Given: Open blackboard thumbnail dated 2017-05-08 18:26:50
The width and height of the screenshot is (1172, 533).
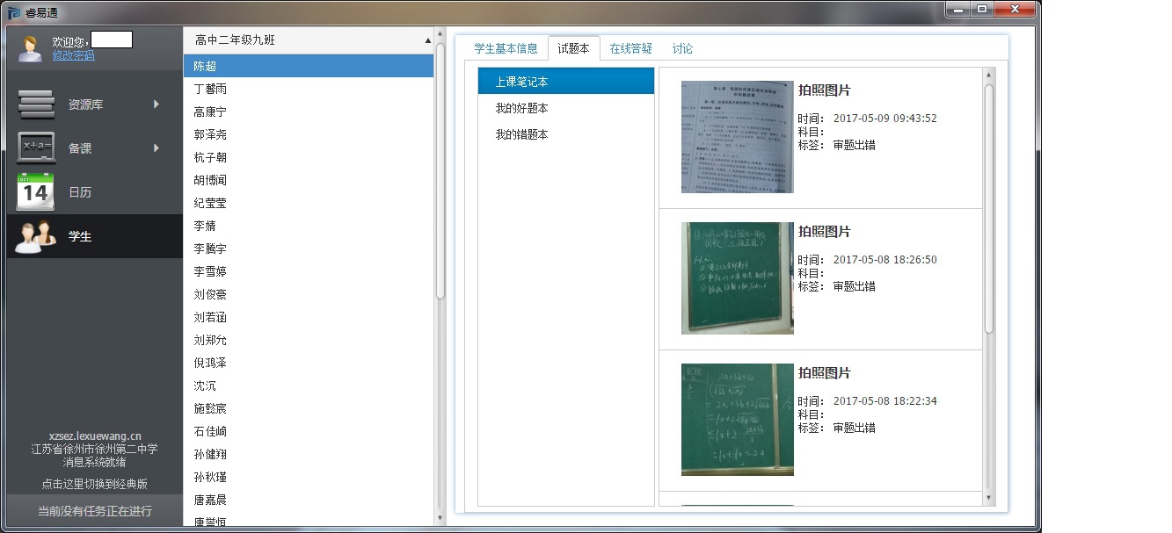Looking at the screenshot, I should click(x=738, y=278).
